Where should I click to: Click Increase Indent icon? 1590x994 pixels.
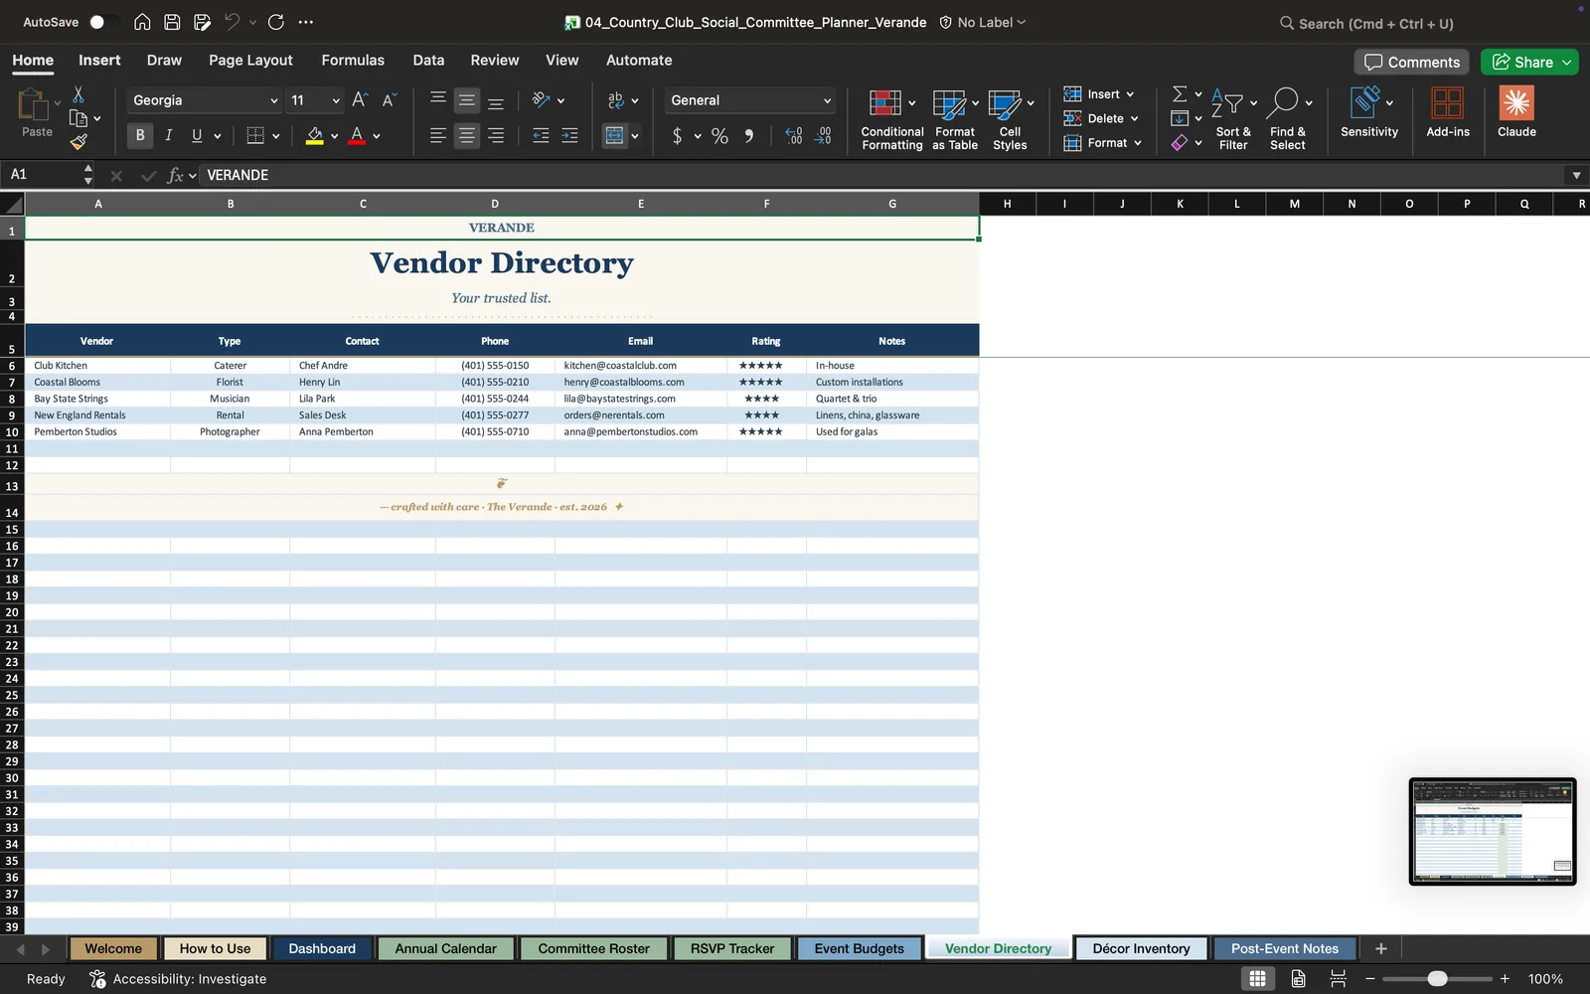pyautogui.click(x=569, y=135)
